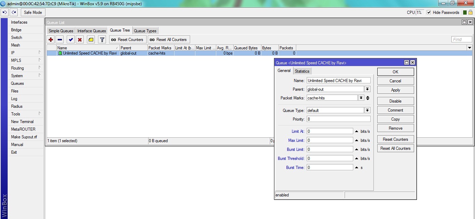Expand the MPLS submenu

coord(40,60)
